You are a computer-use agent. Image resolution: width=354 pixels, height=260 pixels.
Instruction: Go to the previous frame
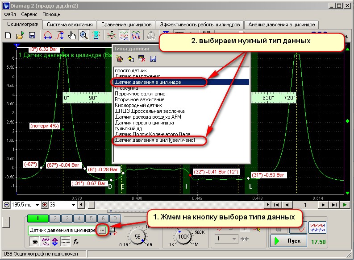pyautogui.click(x=287, y=205)
